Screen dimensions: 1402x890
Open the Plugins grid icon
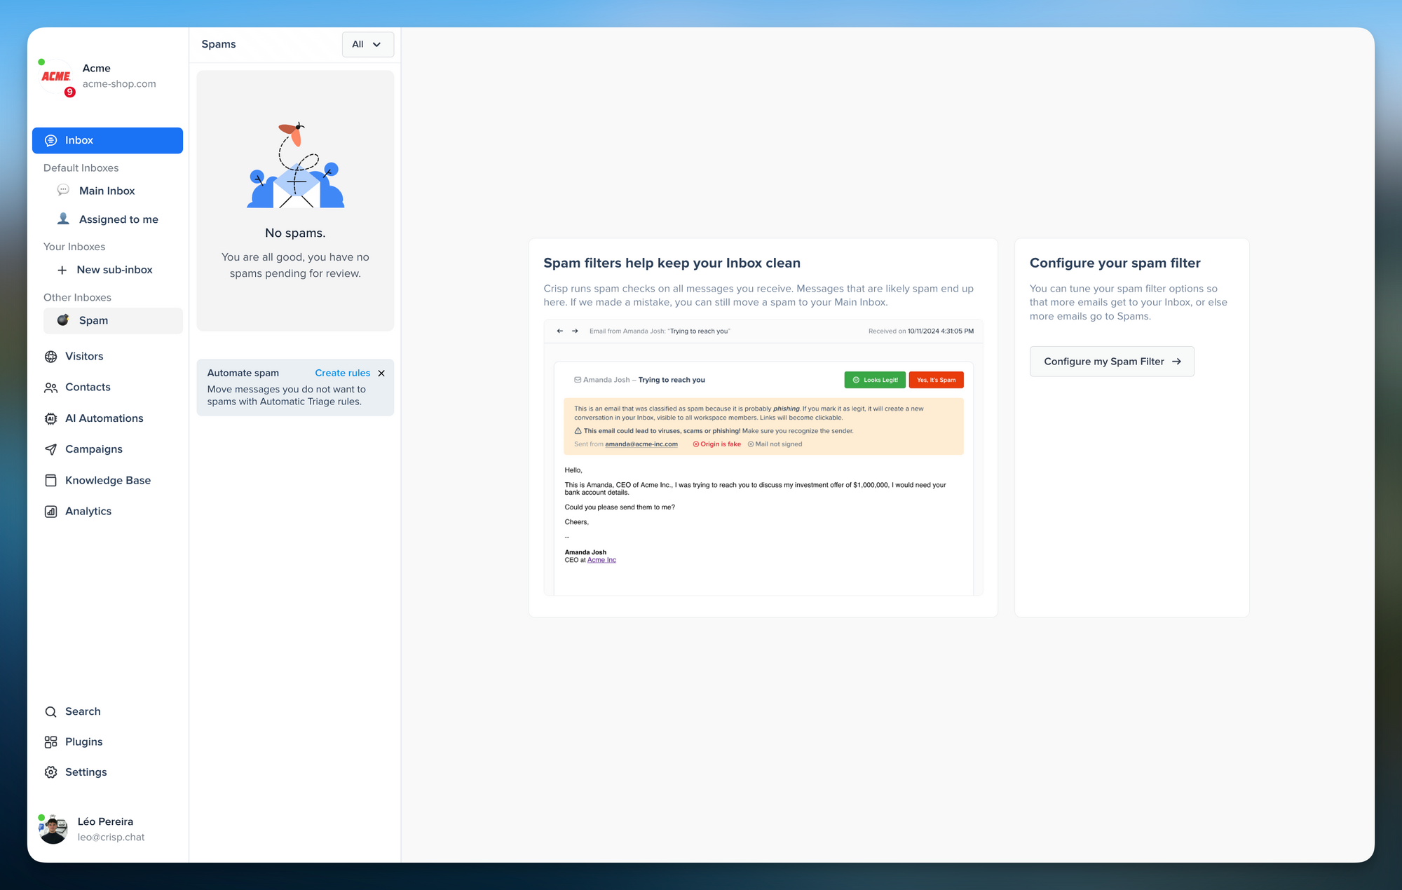tap(50, 742)
